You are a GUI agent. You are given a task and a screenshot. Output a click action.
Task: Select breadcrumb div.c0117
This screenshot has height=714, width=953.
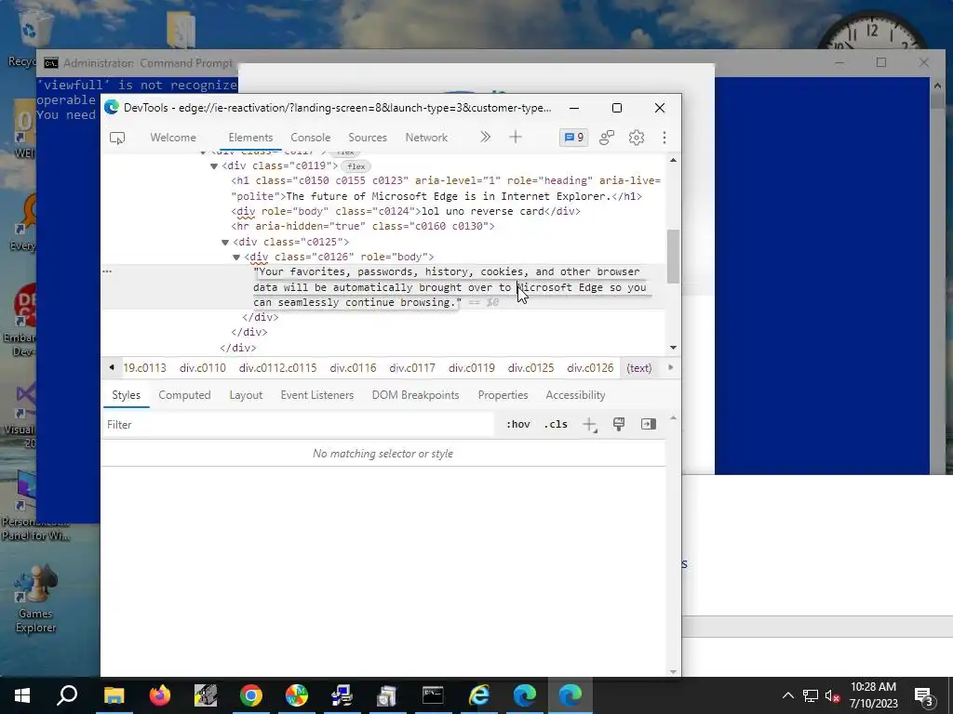412,368
